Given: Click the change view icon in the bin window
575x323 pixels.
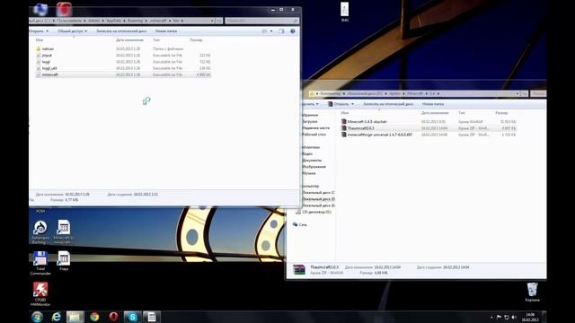Looking at the screenshot, I should coord(264,31).
